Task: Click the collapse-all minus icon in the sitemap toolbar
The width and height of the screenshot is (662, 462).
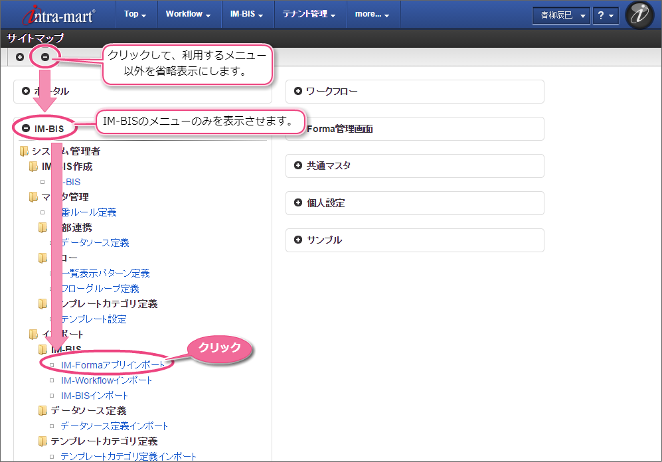Action: point(45,57)
